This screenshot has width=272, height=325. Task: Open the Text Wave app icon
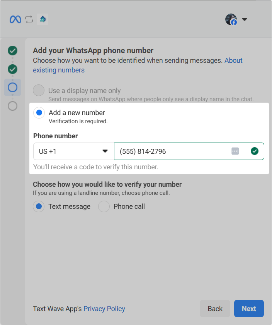42,19
